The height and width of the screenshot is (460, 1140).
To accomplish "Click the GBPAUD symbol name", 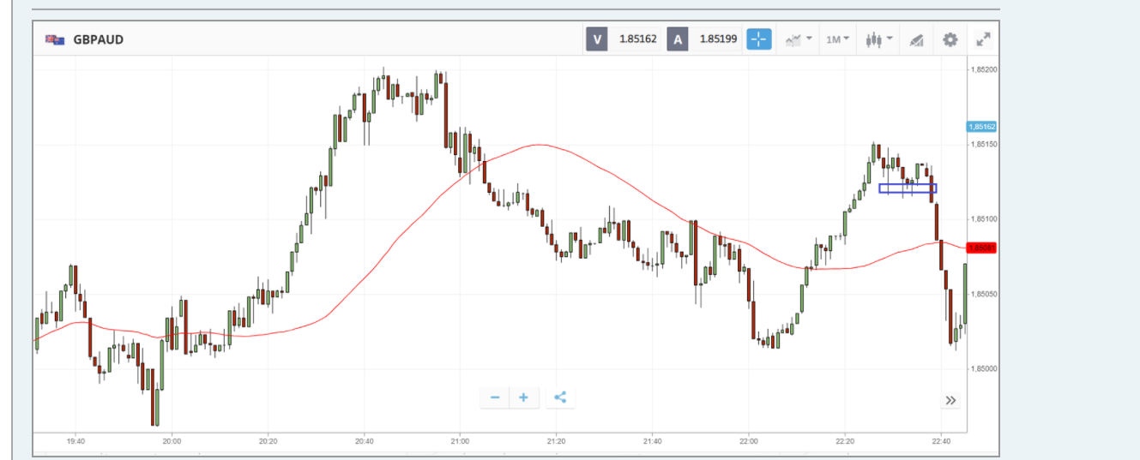I will point(99,39).
